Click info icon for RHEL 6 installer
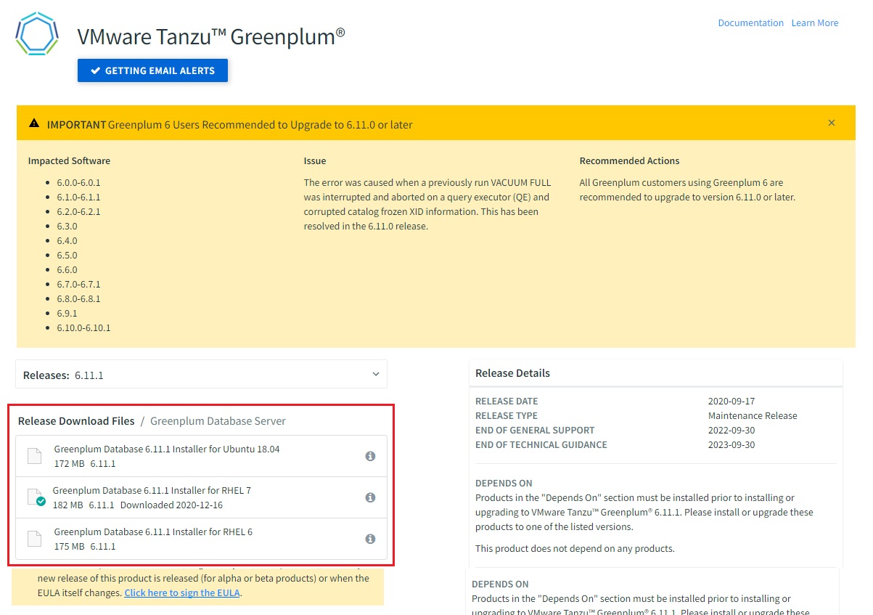This screenshot has height=615, width=873. coord(370,539)
